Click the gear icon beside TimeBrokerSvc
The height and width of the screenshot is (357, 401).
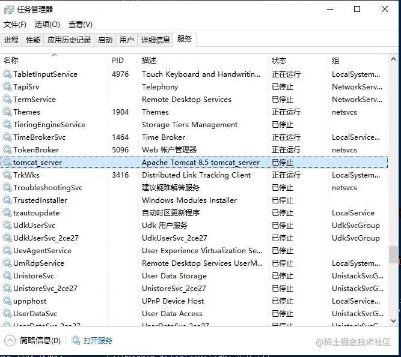click(x=7, y=137)
